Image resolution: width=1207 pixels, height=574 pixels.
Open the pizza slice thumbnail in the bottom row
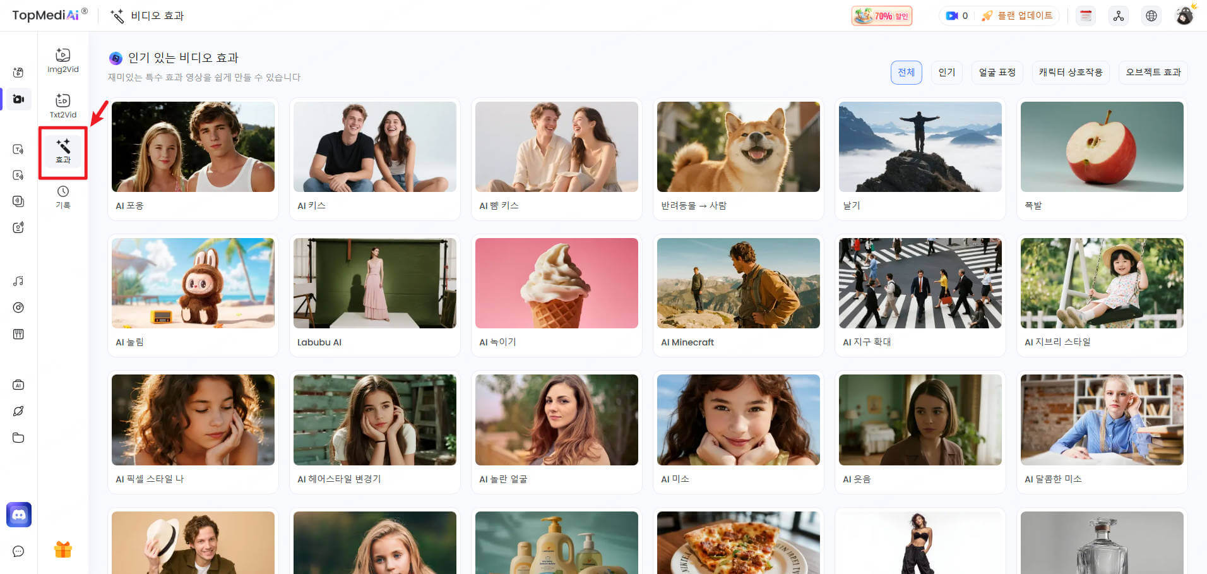(739, 542)
